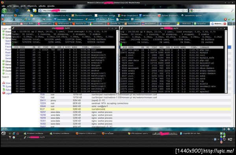Click the left PuTTY window system menu icon
Image resolution: width=236 pixels, height=155 pixels.
tap(13, 28)
